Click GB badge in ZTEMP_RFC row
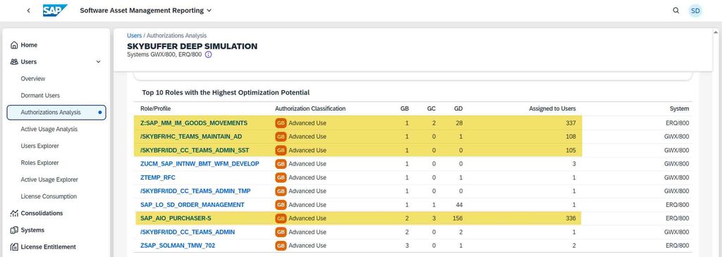The image size is (722, 257). pyautogui.click(x=281, y=177)
